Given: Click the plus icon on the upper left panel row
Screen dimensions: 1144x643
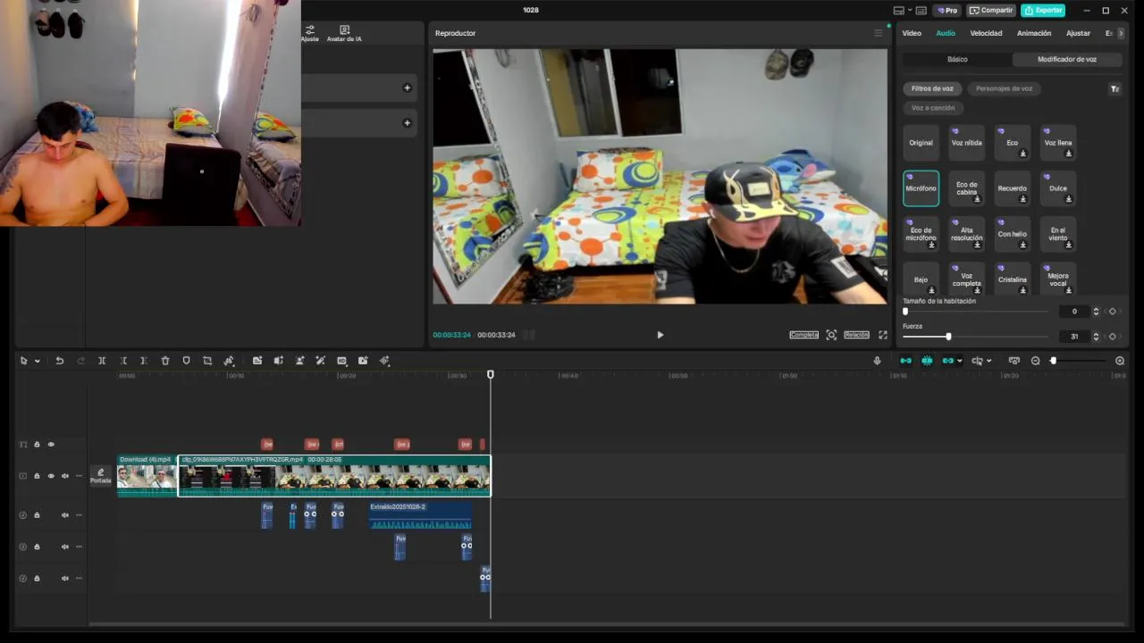Looking at the screenshot, I should (x=407, y=88).
